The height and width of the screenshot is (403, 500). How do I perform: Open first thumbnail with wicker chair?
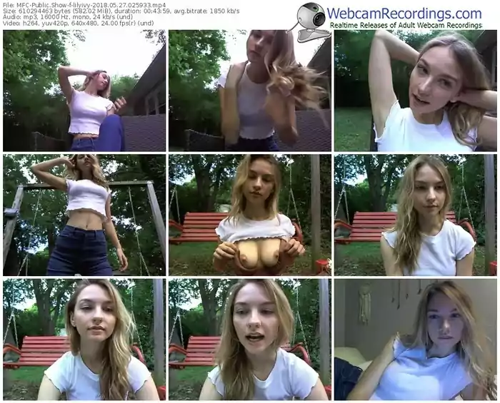(84, 91)
